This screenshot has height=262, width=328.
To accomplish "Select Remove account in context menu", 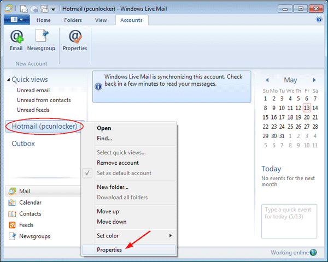I will pyautogui.click(x=118, y=163).
